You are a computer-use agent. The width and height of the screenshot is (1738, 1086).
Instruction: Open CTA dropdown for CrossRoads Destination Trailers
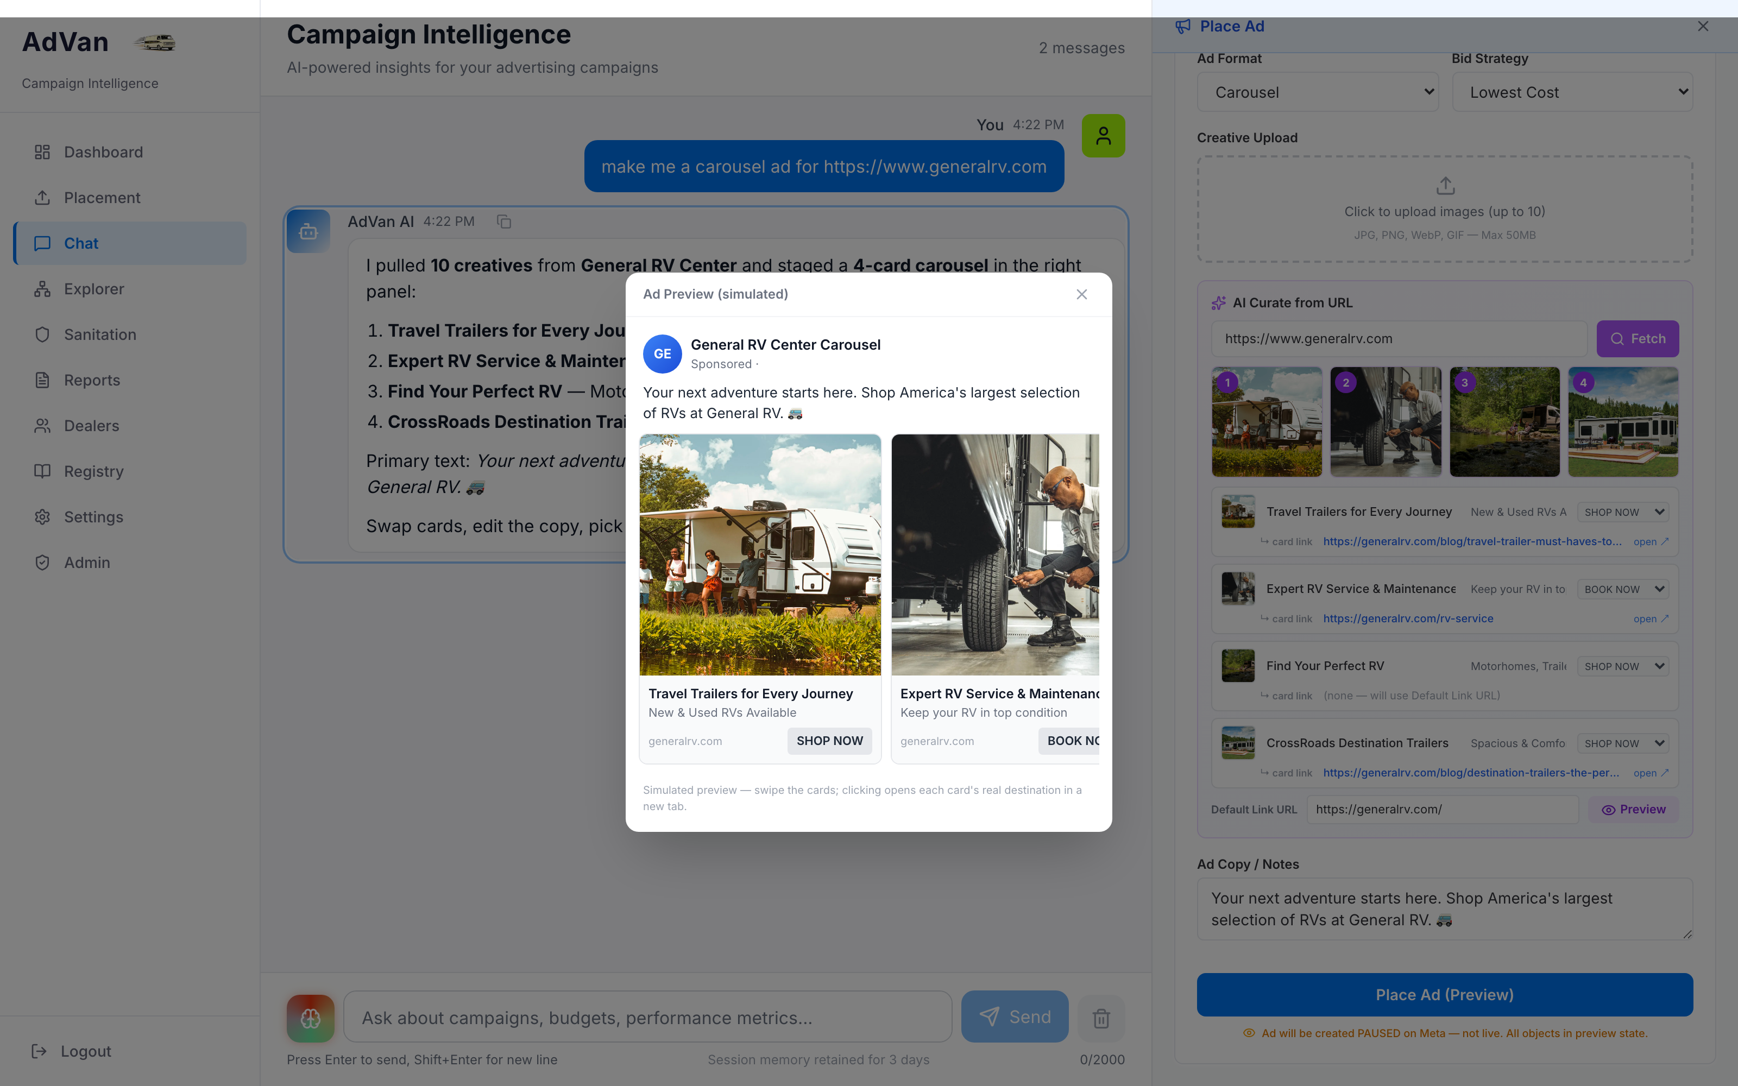click(x=1623, y=743)
